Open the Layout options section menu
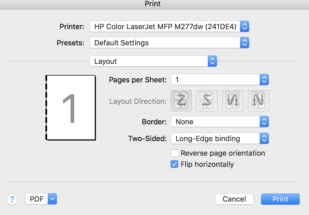The image size is (309, 215). pyautogui.click(x=153, y=61)
